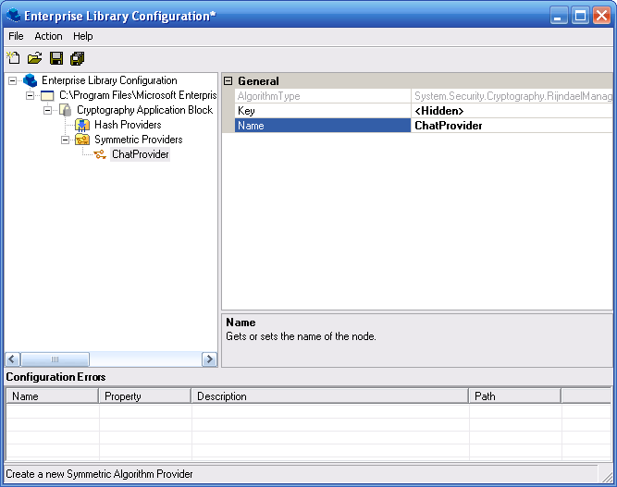Viewport: 617px width, 487px height.
Task: Click the Symmetric Providers node icon
Action: (x=82, y=140)
